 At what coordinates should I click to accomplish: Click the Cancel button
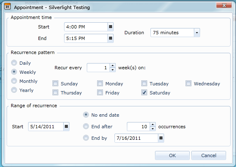pyautogui.click(x=209, y=155)
